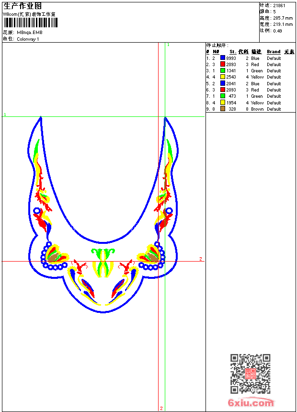Select the blue swatch with 2041 stitches

tap(223, 83)
